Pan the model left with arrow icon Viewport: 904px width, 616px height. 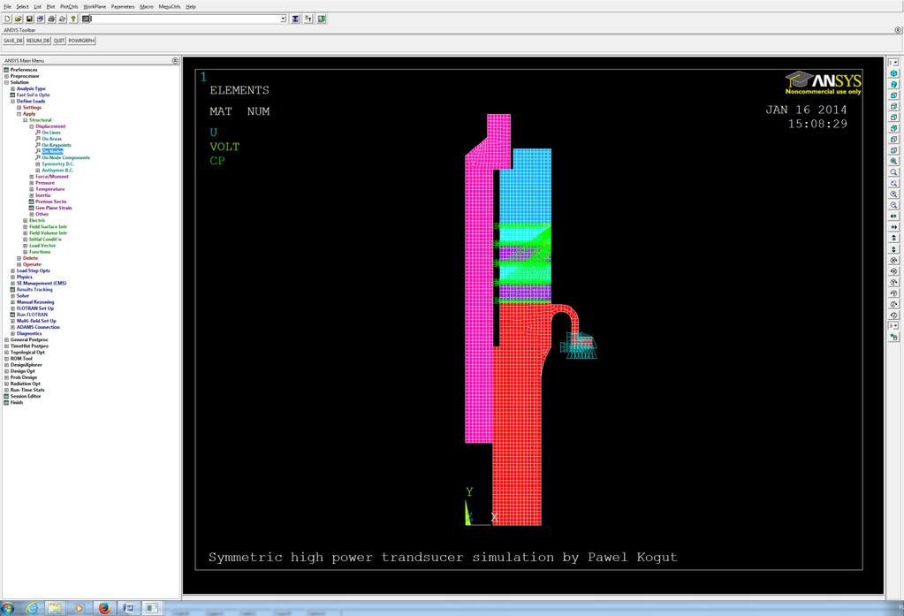coord(893,217)
